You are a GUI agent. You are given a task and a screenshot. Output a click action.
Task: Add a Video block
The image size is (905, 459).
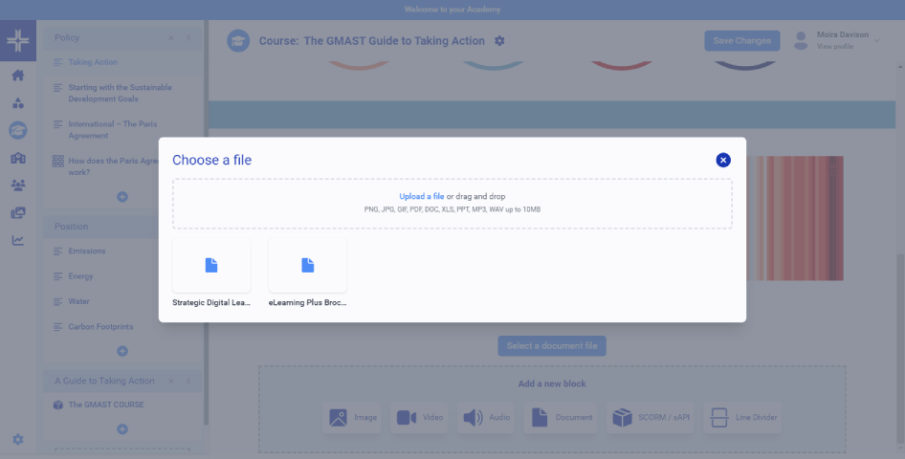419,418
